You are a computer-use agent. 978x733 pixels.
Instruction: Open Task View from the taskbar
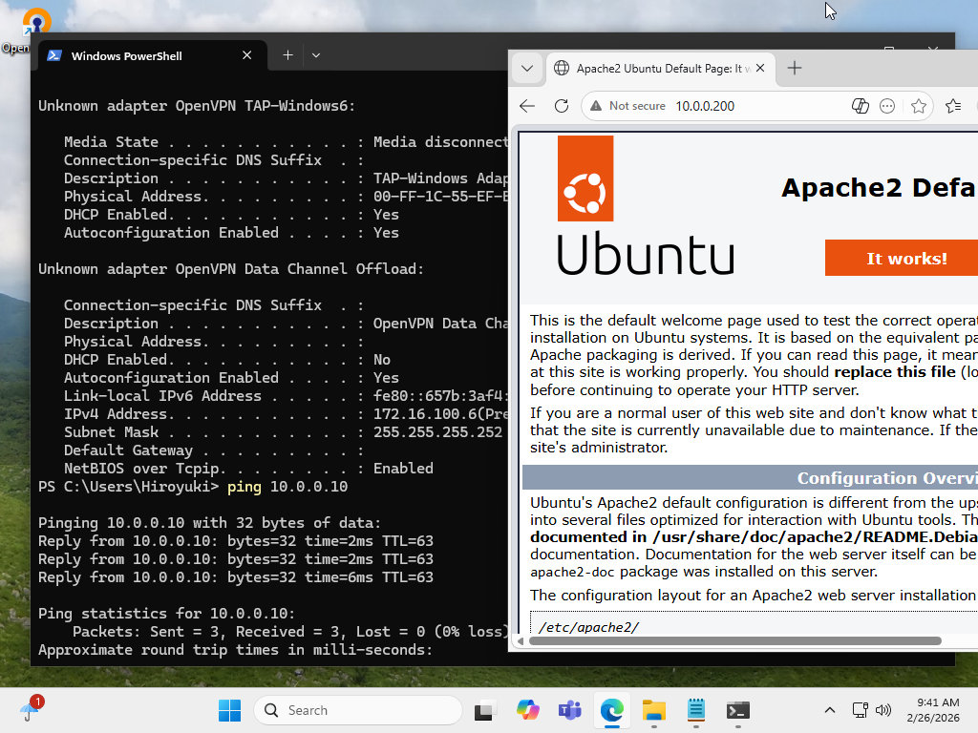[485, 710]
